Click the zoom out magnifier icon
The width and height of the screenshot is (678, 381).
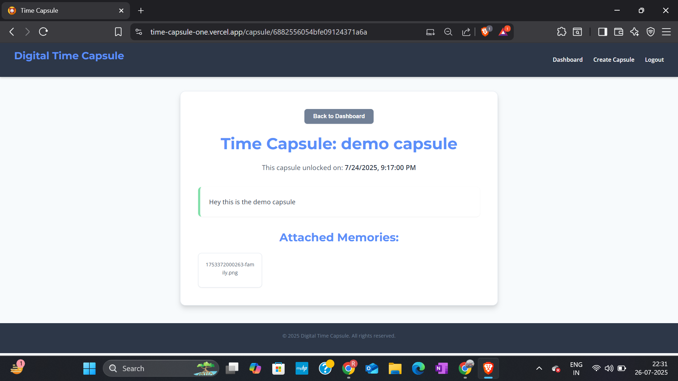tap(448, 32)
